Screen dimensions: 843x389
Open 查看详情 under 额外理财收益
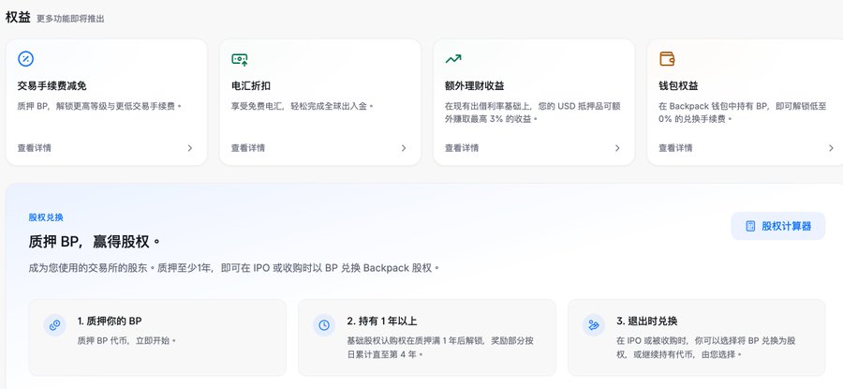(x=462, y=148)
